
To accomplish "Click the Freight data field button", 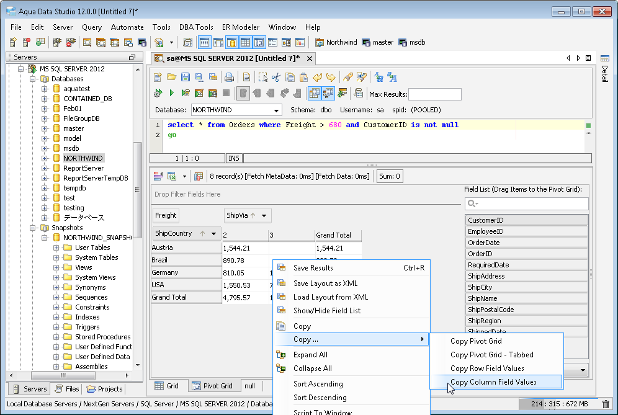I will (166, 215).
